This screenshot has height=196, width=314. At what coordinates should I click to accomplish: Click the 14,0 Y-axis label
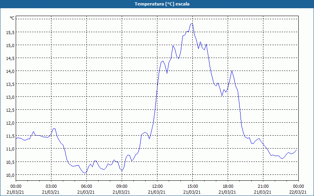[x=11, y=71]
